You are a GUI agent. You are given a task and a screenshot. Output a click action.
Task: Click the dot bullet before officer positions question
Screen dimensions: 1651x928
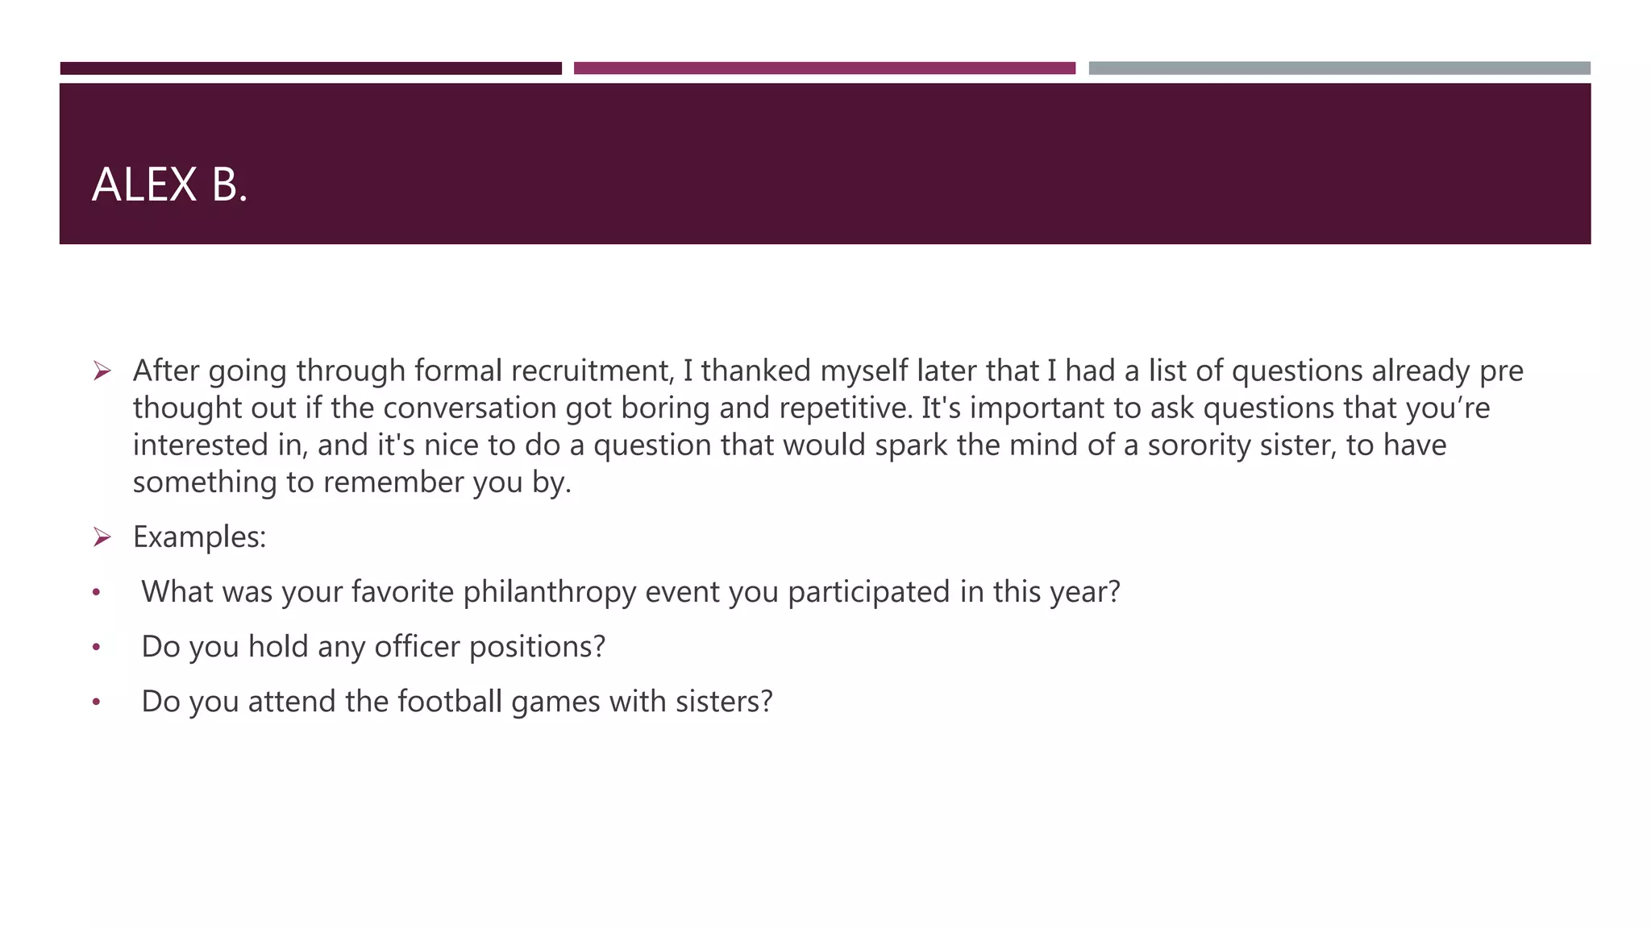(x=97, y=647)
